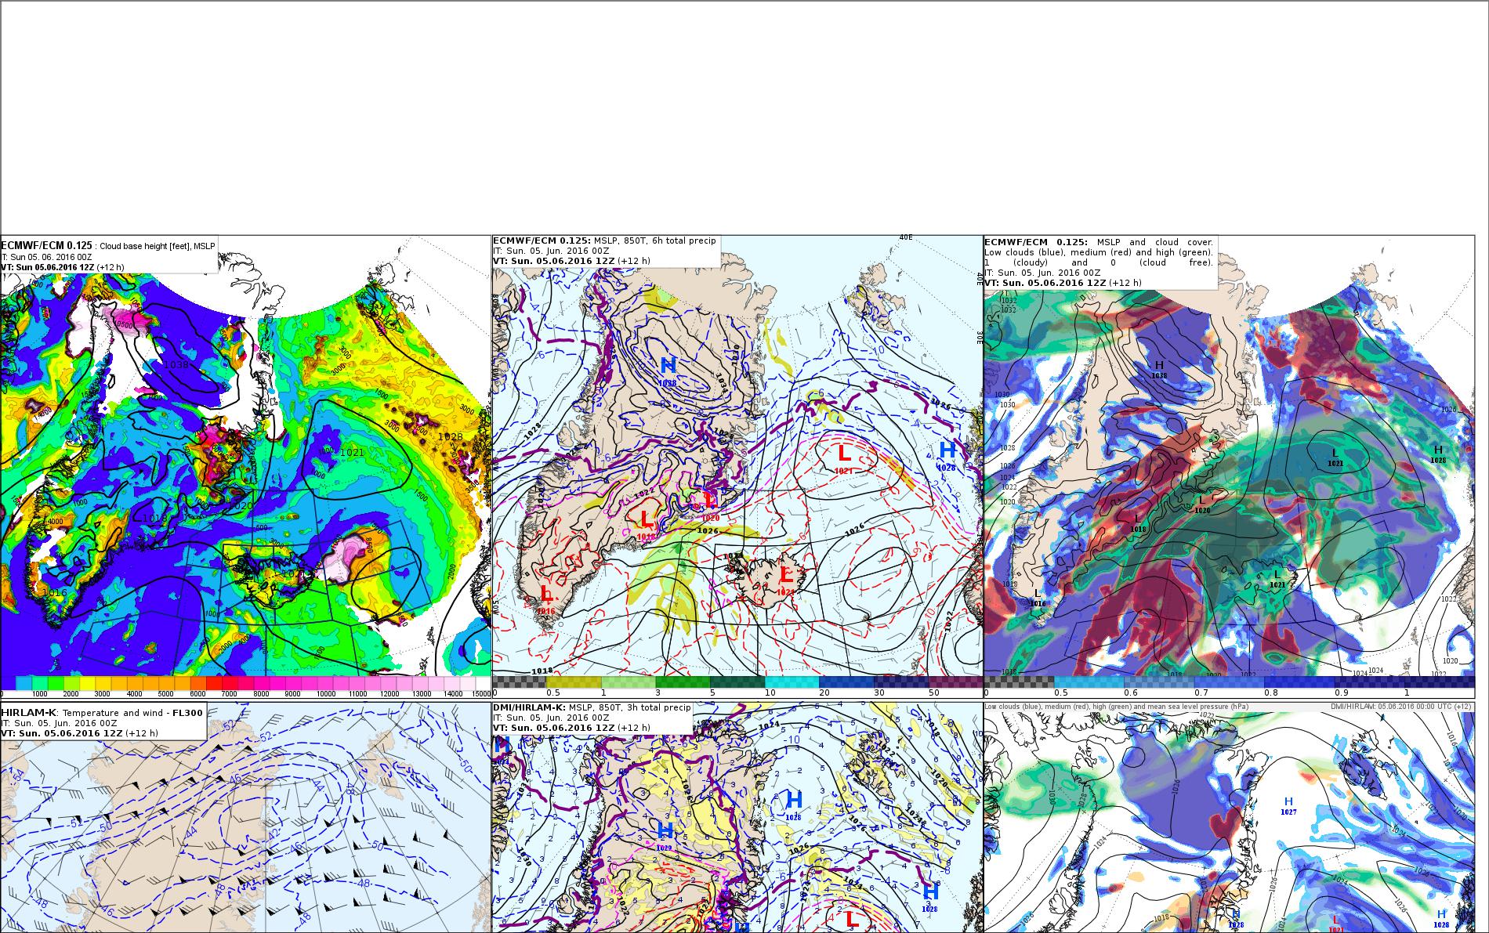Screen dimensions: 1489x933
Task: Click the 'Low clouds (blue), medium (red), high (green) and mean sea level pressure' caption
Action: pos(1117,707)
